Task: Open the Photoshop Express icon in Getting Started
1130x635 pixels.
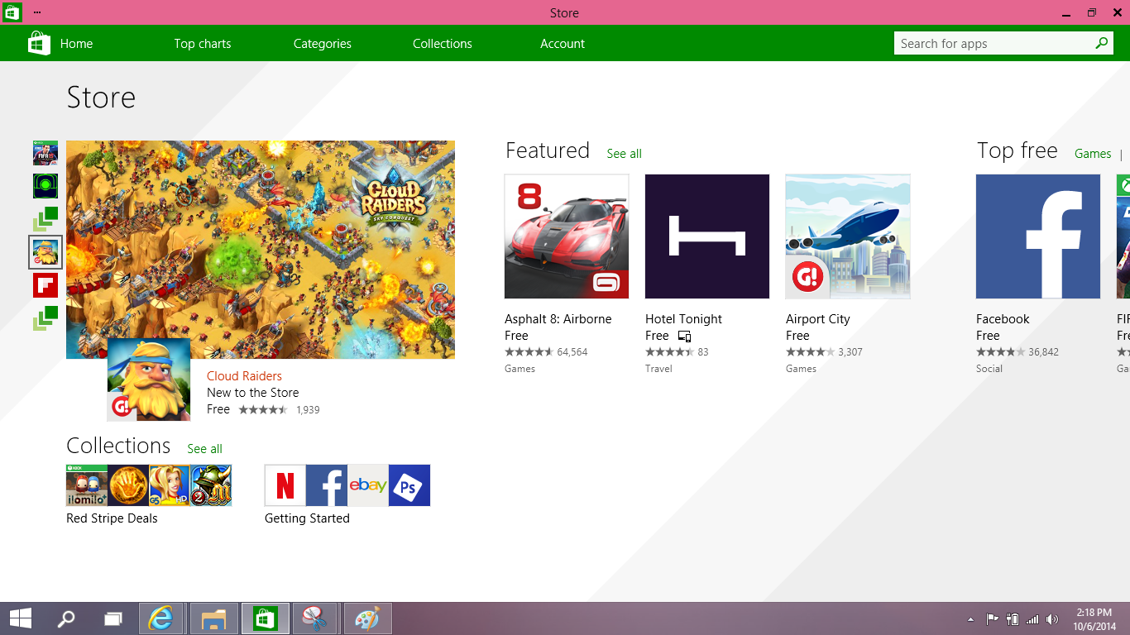Action: coord(409,485)
